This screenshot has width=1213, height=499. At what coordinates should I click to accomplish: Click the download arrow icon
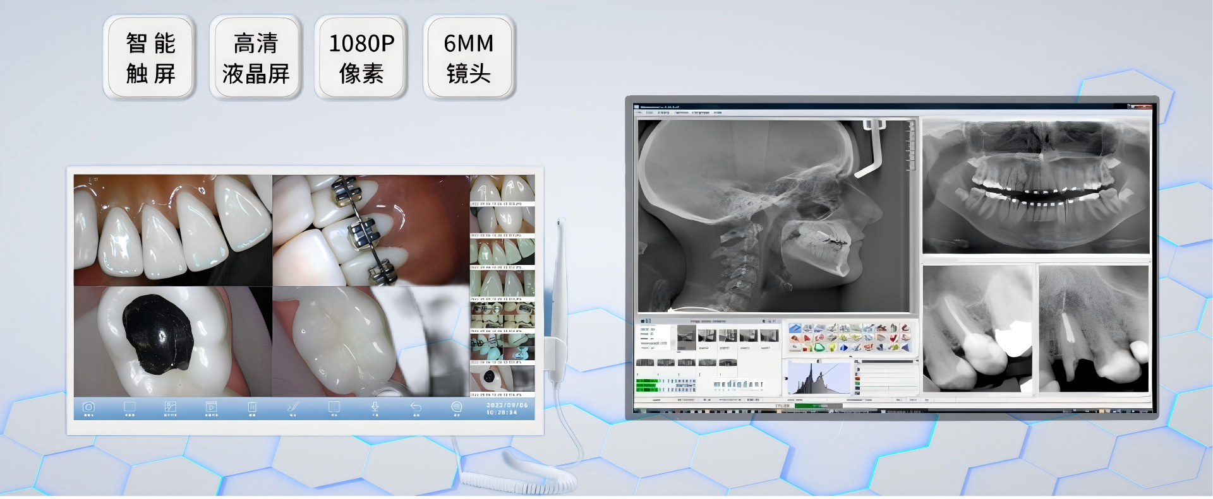coord(375,408)
